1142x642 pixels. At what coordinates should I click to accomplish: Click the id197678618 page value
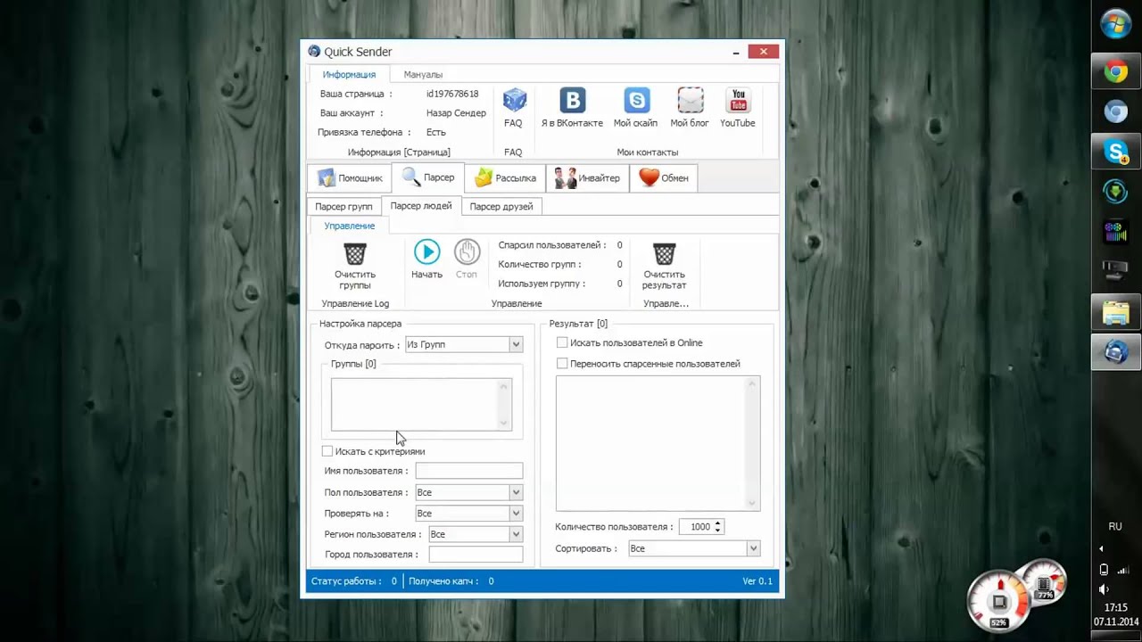click(x=452, y=94)
